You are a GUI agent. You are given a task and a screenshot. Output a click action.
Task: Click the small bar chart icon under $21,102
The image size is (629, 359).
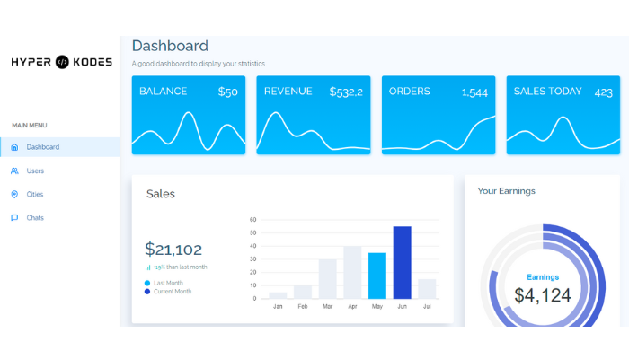pos(148,267)
